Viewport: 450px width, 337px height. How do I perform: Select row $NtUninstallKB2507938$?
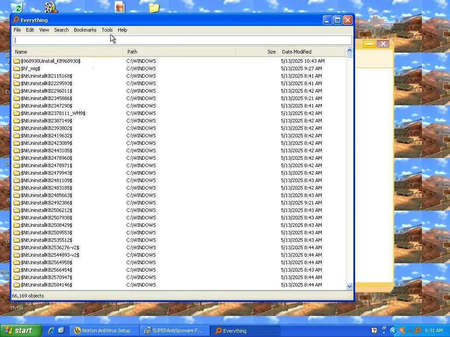[179, 218]
